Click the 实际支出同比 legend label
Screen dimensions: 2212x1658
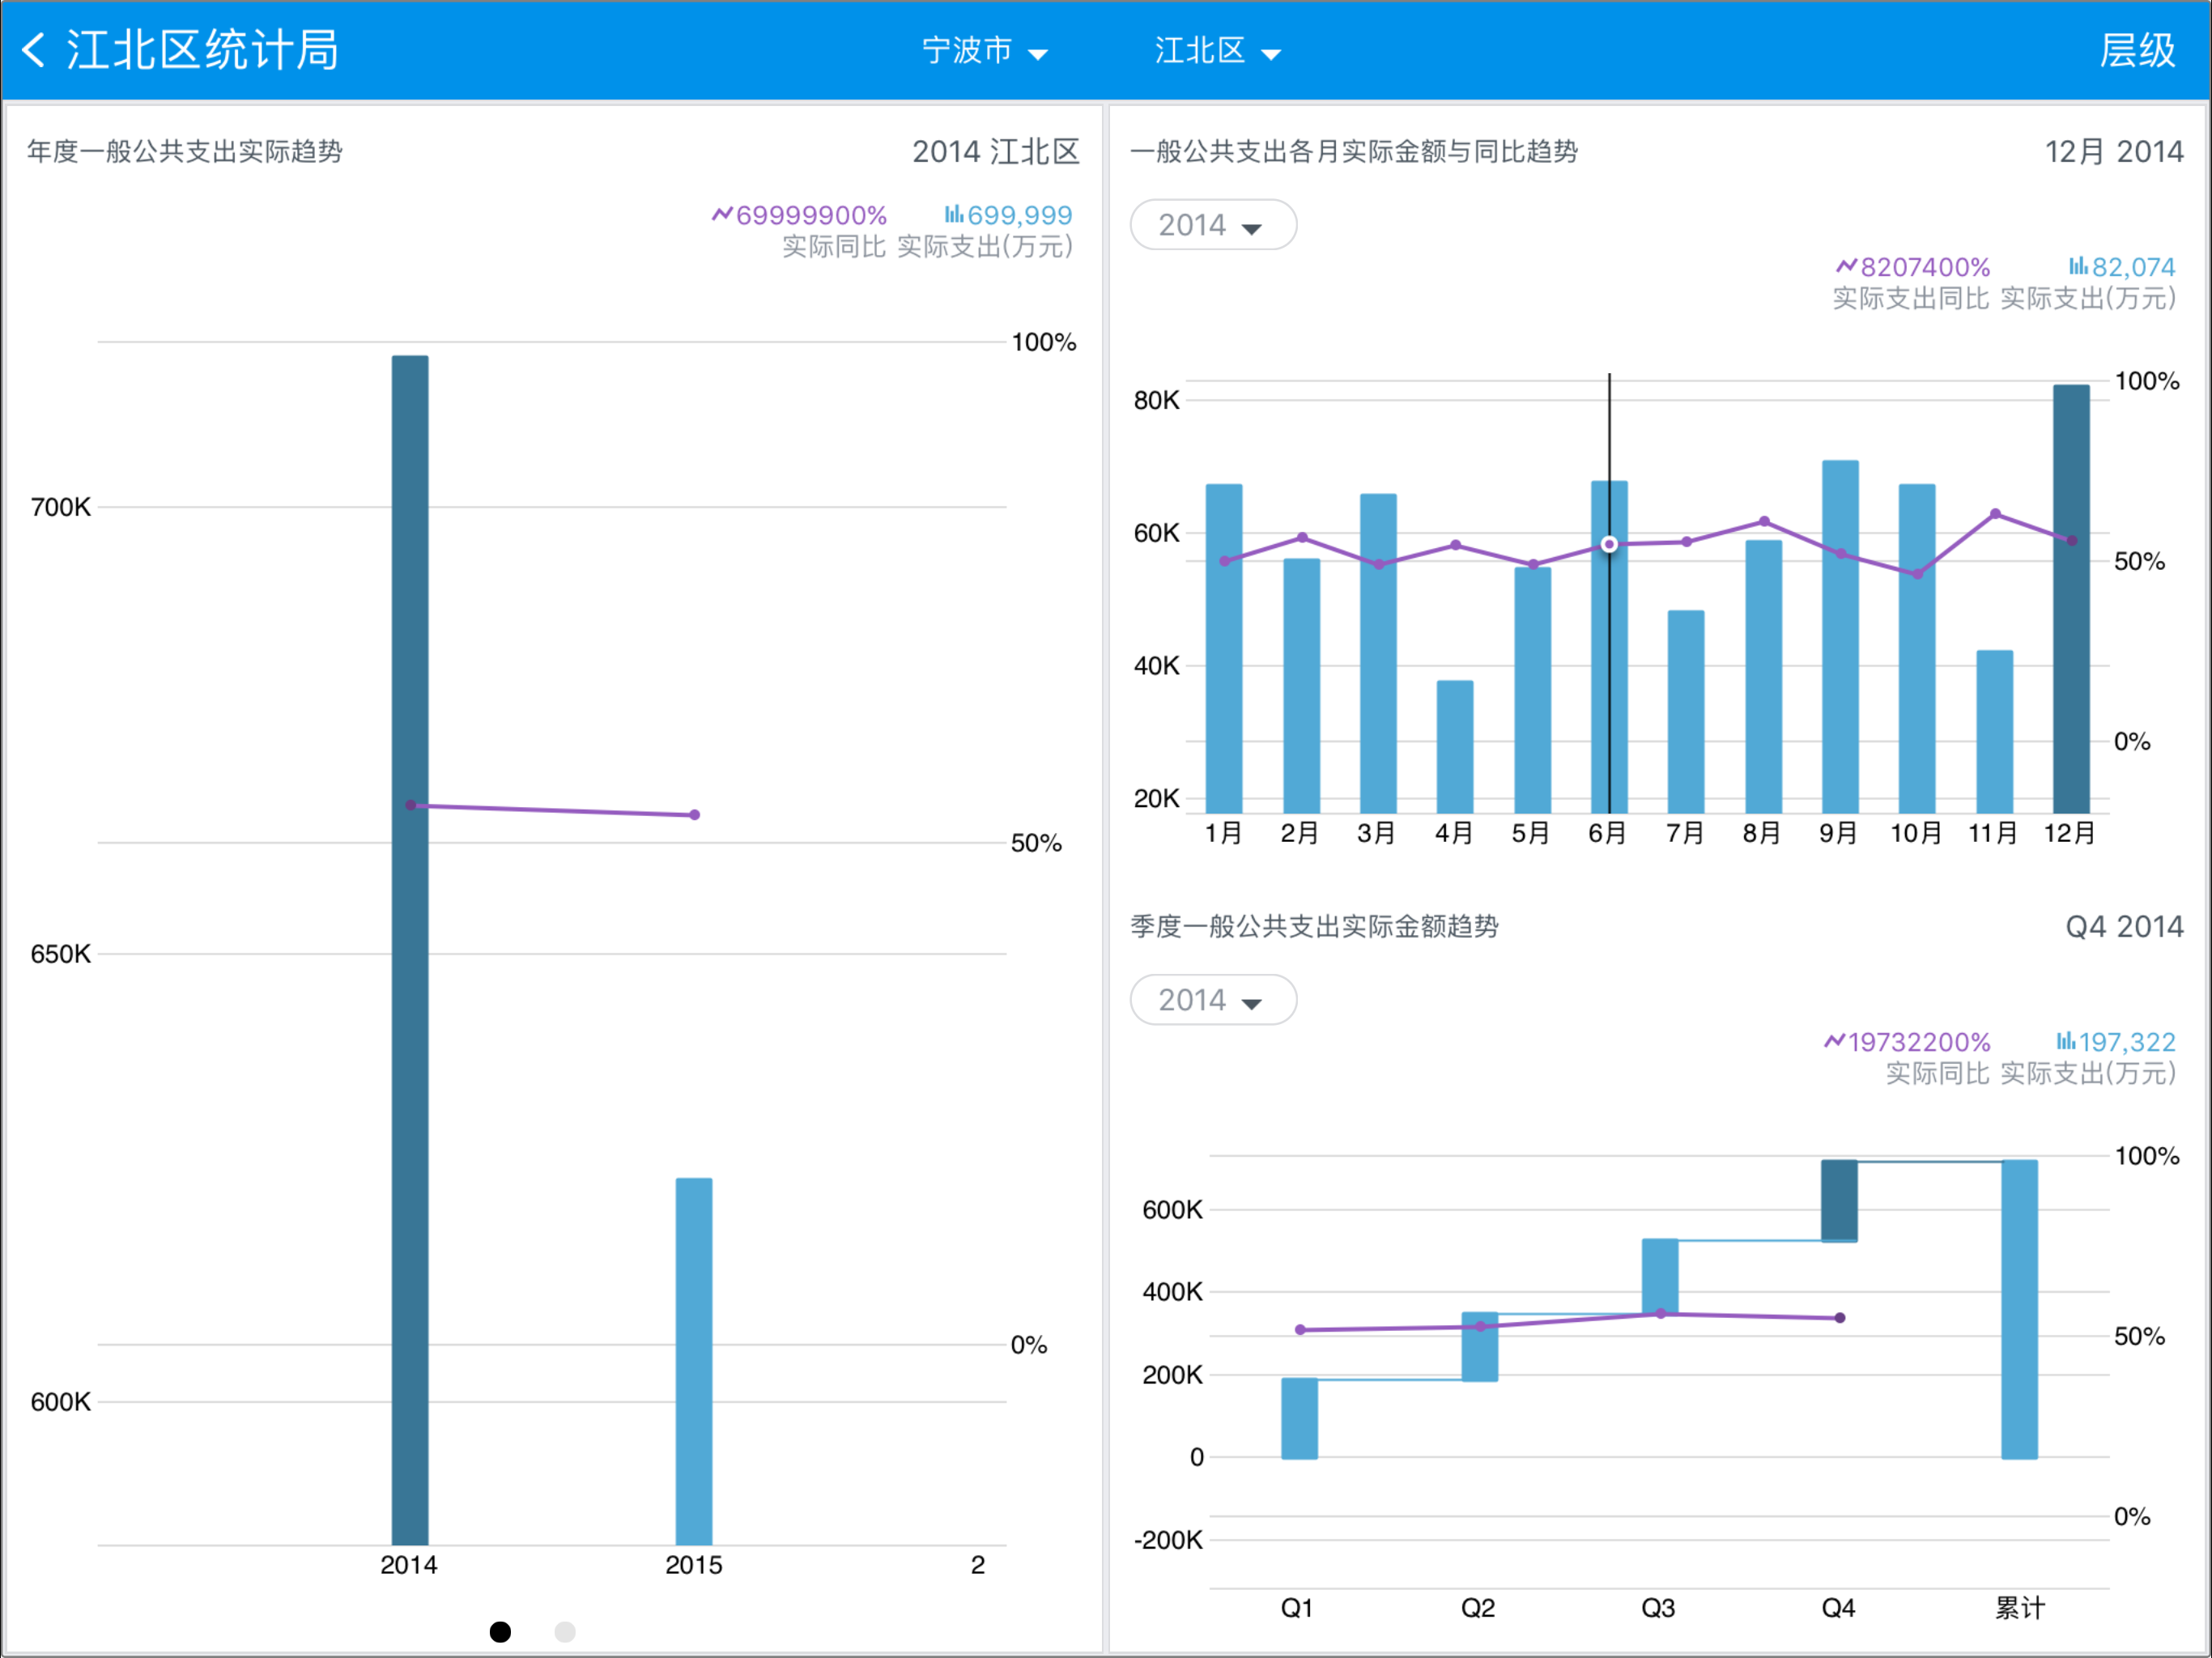[x=1911, y=298]
